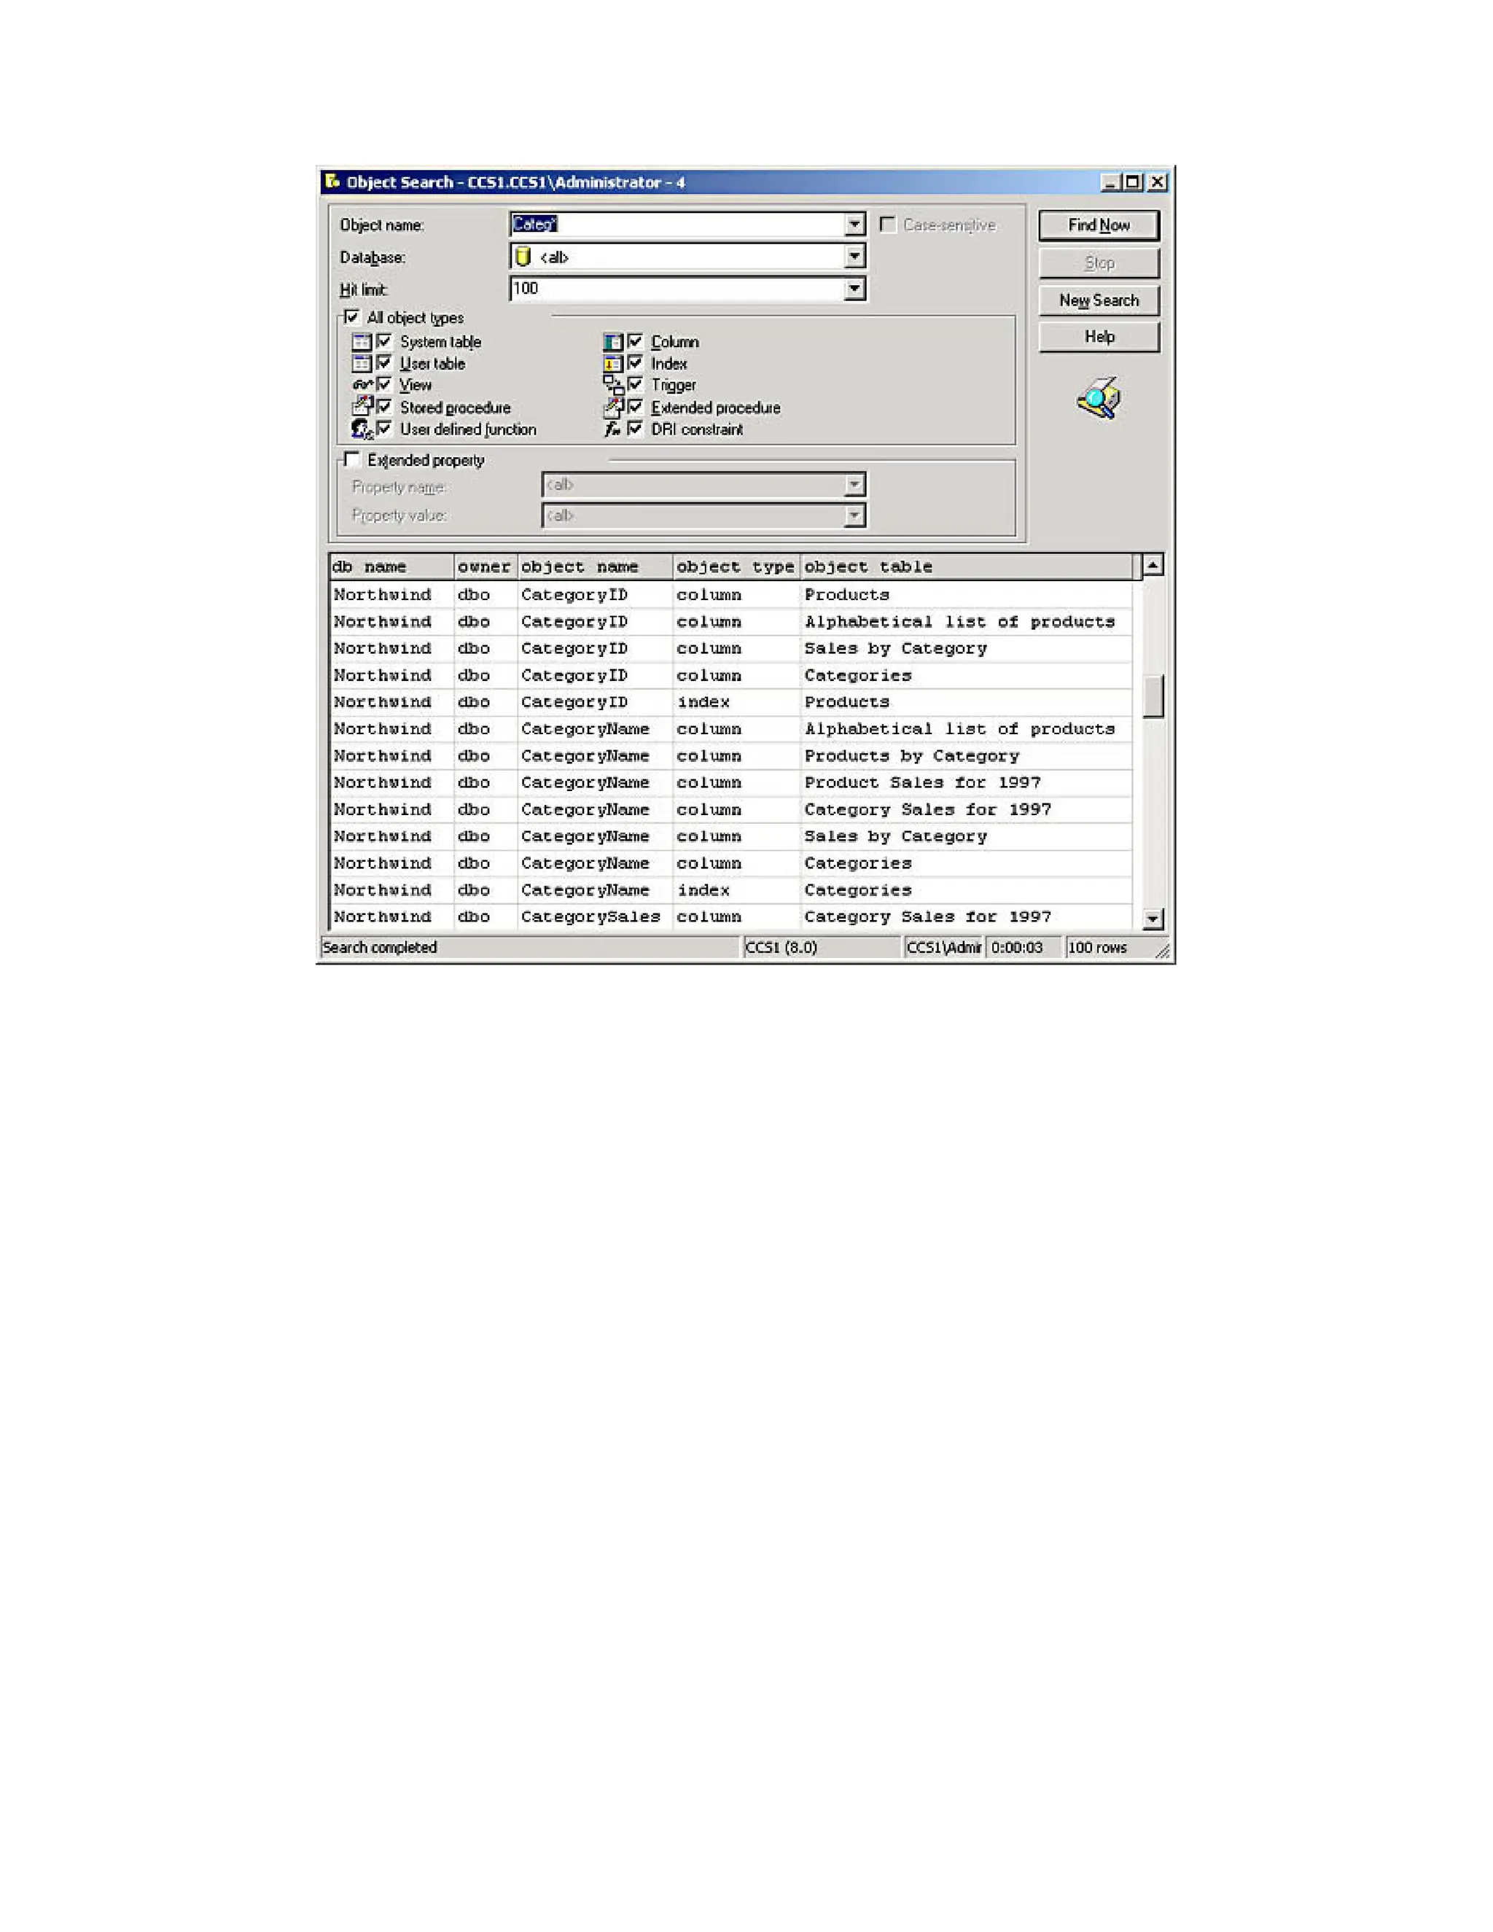
Task: Maximize the Object Search window
Action: (x=1133, y=182)
